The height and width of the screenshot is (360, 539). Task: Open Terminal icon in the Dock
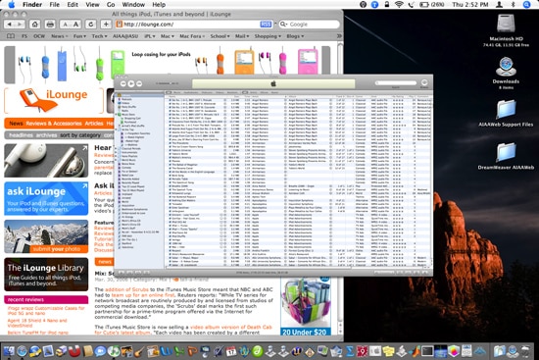tap(427, 351)
